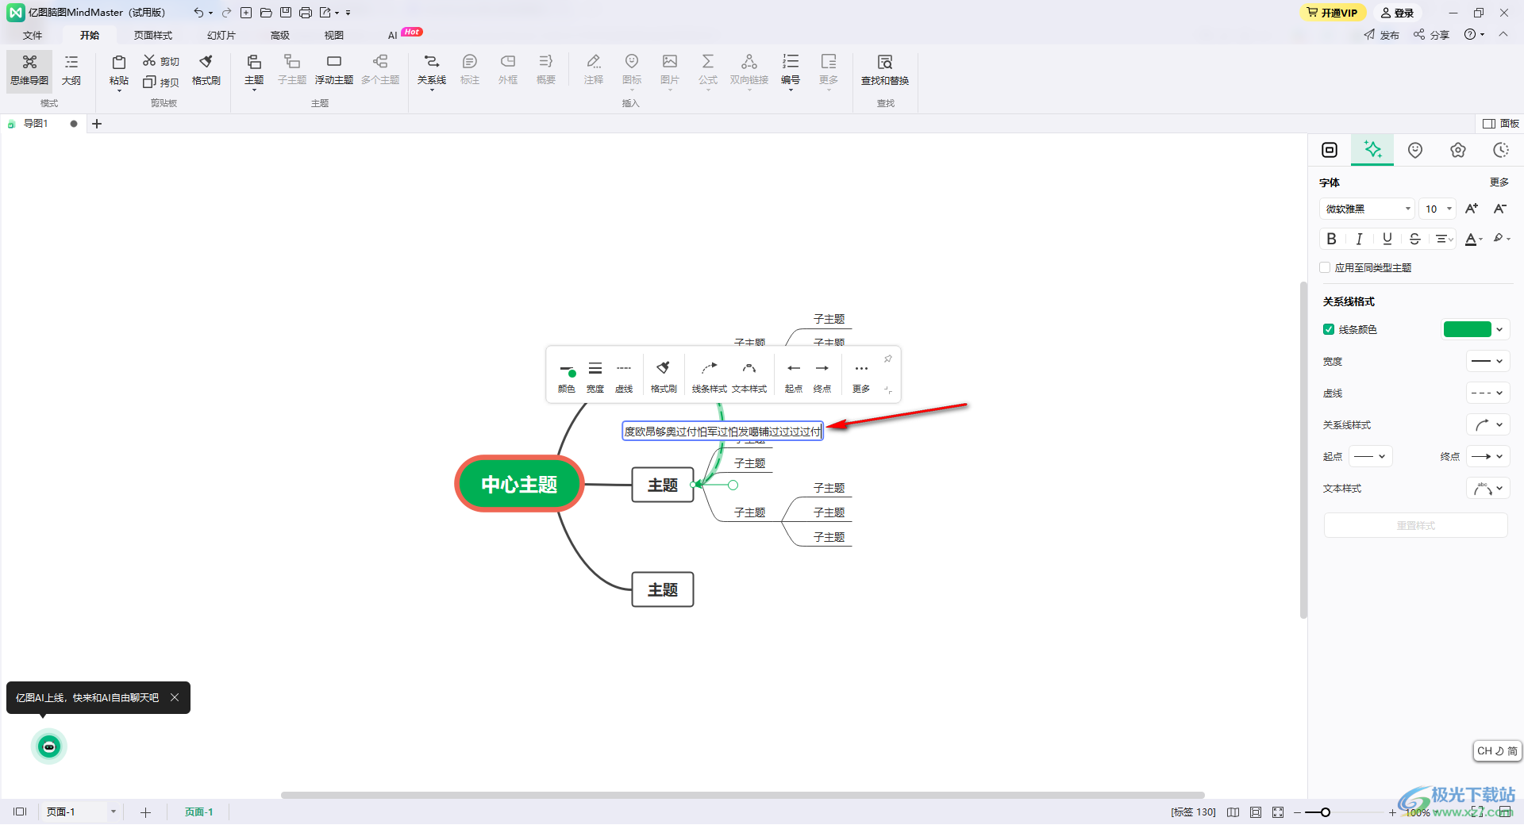Toggle Italic formatting
The height and width of the screenshot is (825, 1524).
click(x=1360, y=239)
